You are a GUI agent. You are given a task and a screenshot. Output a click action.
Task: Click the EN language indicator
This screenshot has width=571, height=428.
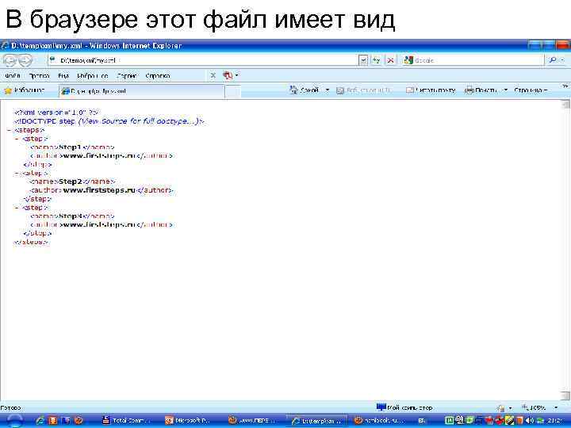[422, 421]
